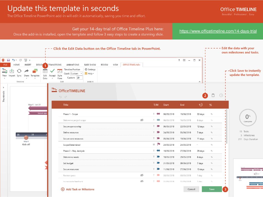Click the Custom position field showing 29

(80, 77)
